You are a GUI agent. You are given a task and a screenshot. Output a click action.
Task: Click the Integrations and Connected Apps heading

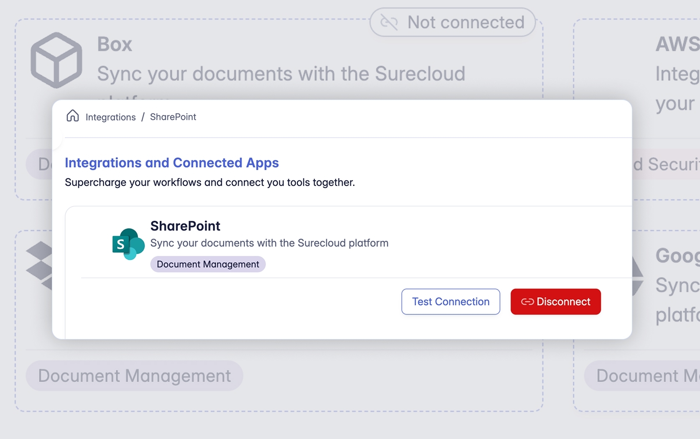point(171,163)
